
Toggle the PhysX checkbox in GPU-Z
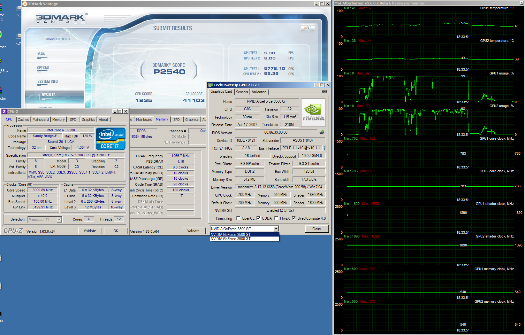[276, 218]
